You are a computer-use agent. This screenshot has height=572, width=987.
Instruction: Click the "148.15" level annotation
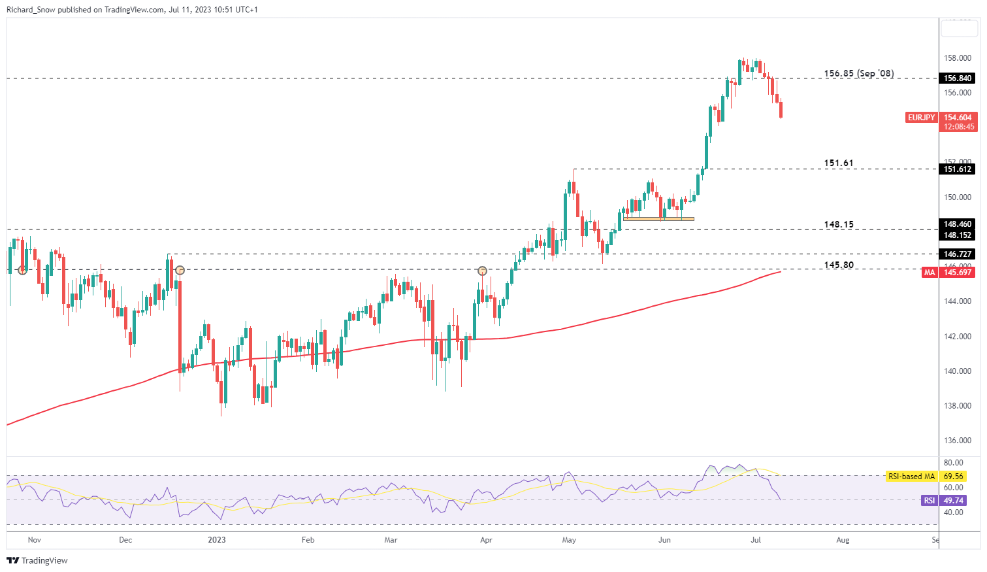(x=839, y=224)
